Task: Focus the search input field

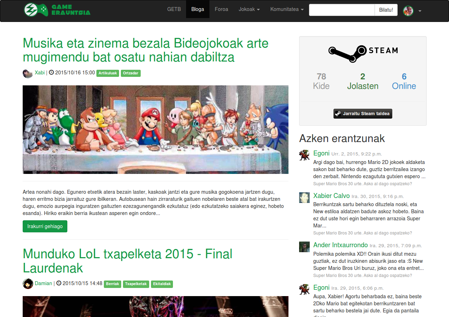Action: 342,10
